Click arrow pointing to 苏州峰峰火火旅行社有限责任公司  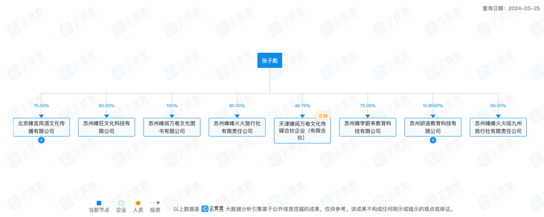237,116
